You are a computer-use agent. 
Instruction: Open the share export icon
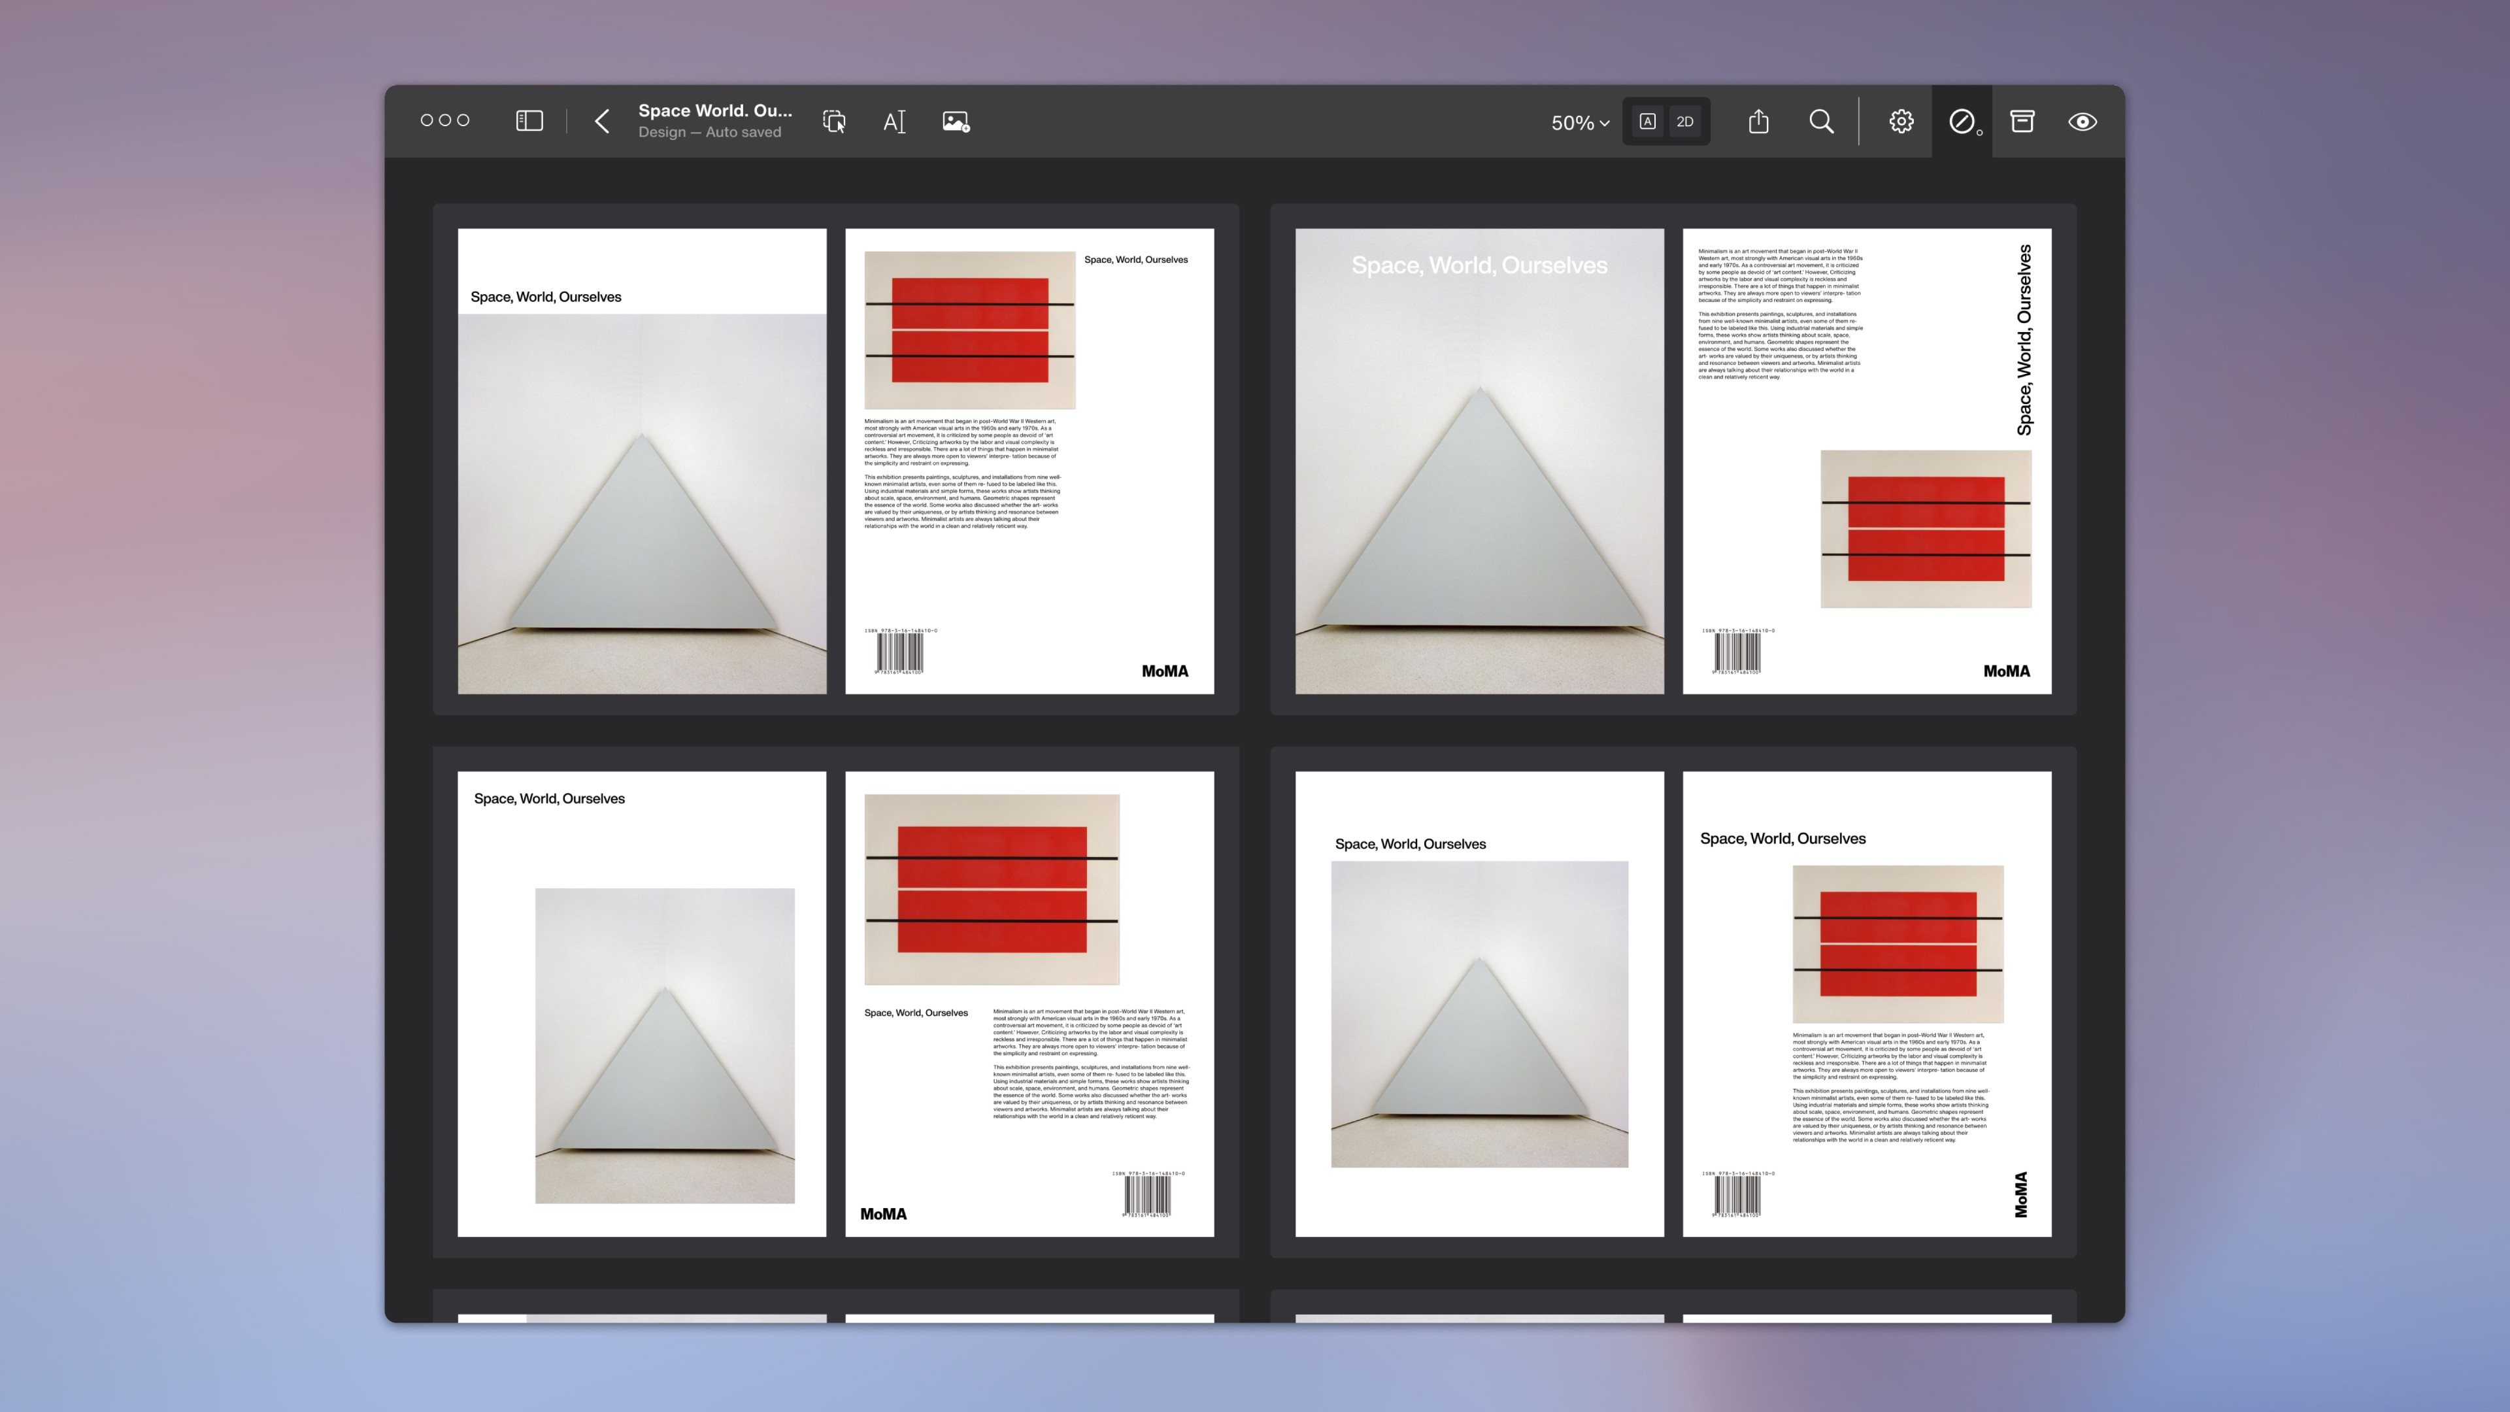(x=1758, y=121)
